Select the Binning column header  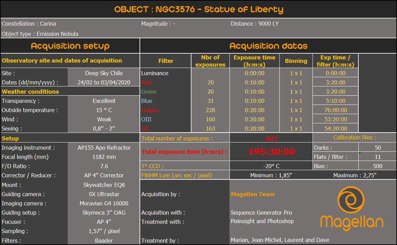[296, 60]
